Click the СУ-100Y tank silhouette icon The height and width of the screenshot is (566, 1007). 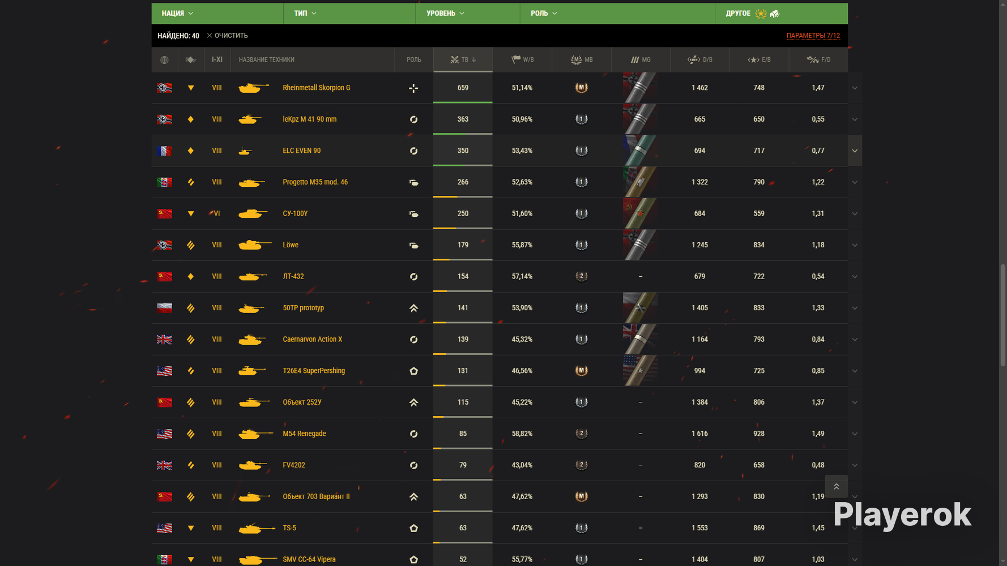253,213
